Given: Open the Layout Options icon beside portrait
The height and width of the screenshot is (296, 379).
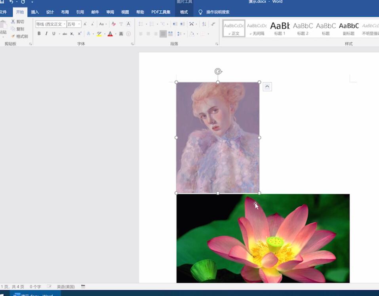Looking at the screenshot, I should (267, 87).
